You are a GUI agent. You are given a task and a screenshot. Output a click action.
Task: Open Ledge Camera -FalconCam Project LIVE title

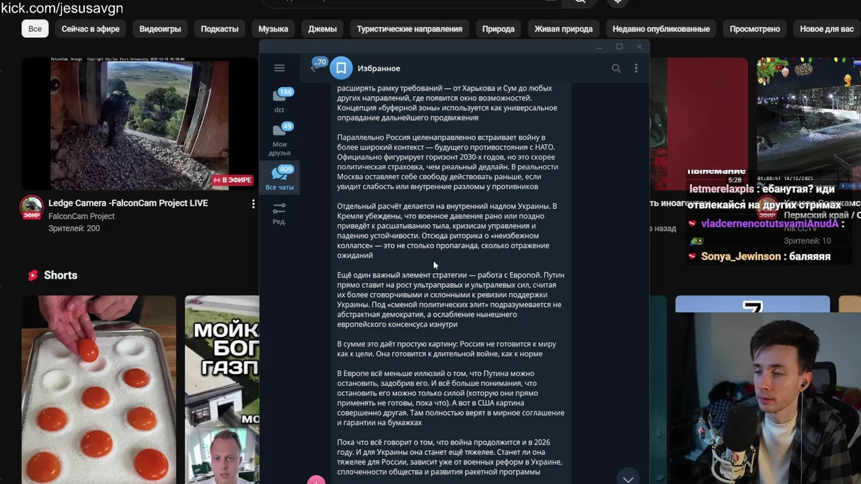coord(128,203)
